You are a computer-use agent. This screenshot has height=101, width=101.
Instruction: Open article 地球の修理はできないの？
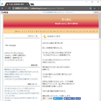[18, 74]
